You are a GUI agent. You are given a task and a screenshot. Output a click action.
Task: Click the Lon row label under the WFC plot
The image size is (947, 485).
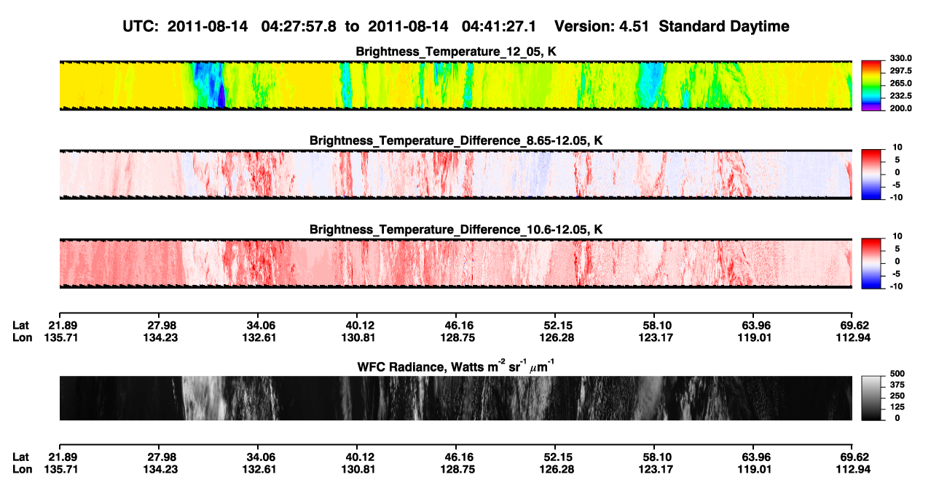(x=22, y=468)
